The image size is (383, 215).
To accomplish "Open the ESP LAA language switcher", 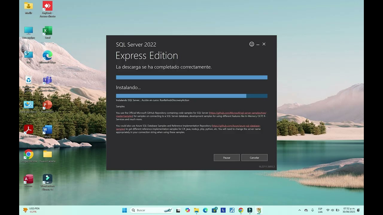I will point(320,210).
